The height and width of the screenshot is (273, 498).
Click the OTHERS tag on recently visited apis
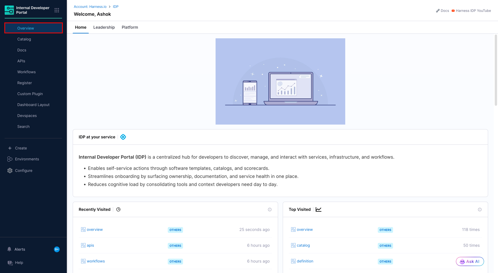click(x=175, y=246)
